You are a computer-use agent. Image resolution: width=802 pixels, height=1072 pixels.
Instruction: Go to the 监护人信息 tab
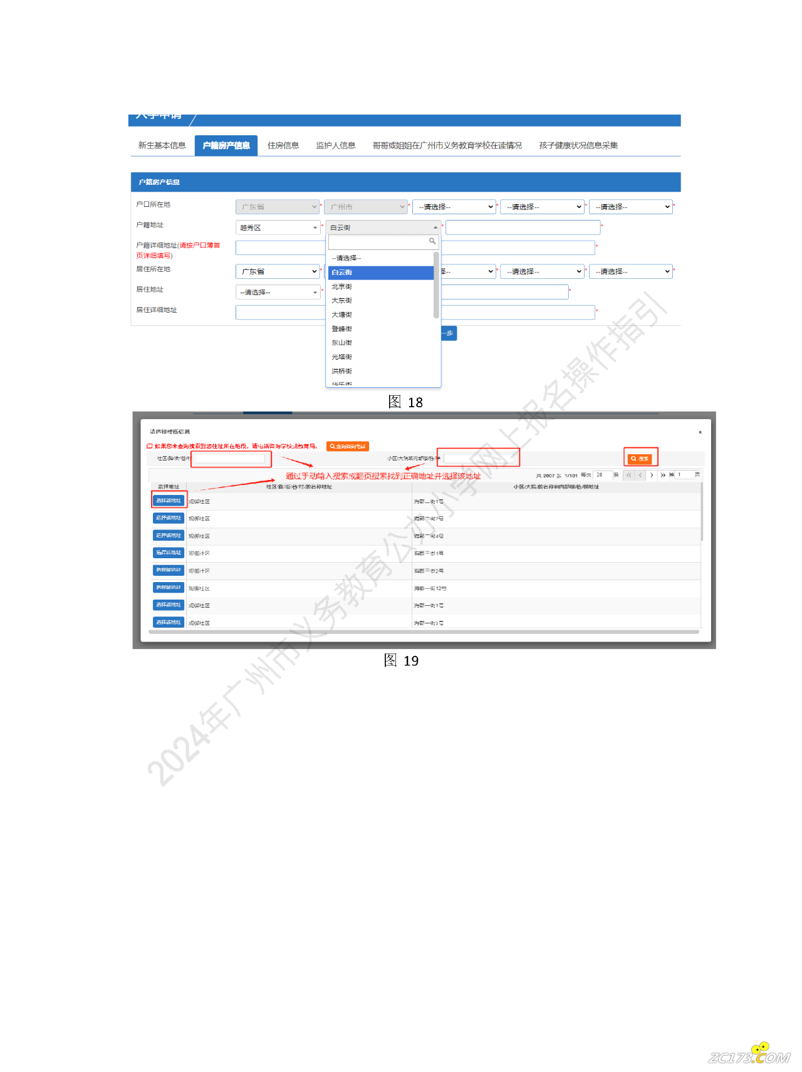336,145
